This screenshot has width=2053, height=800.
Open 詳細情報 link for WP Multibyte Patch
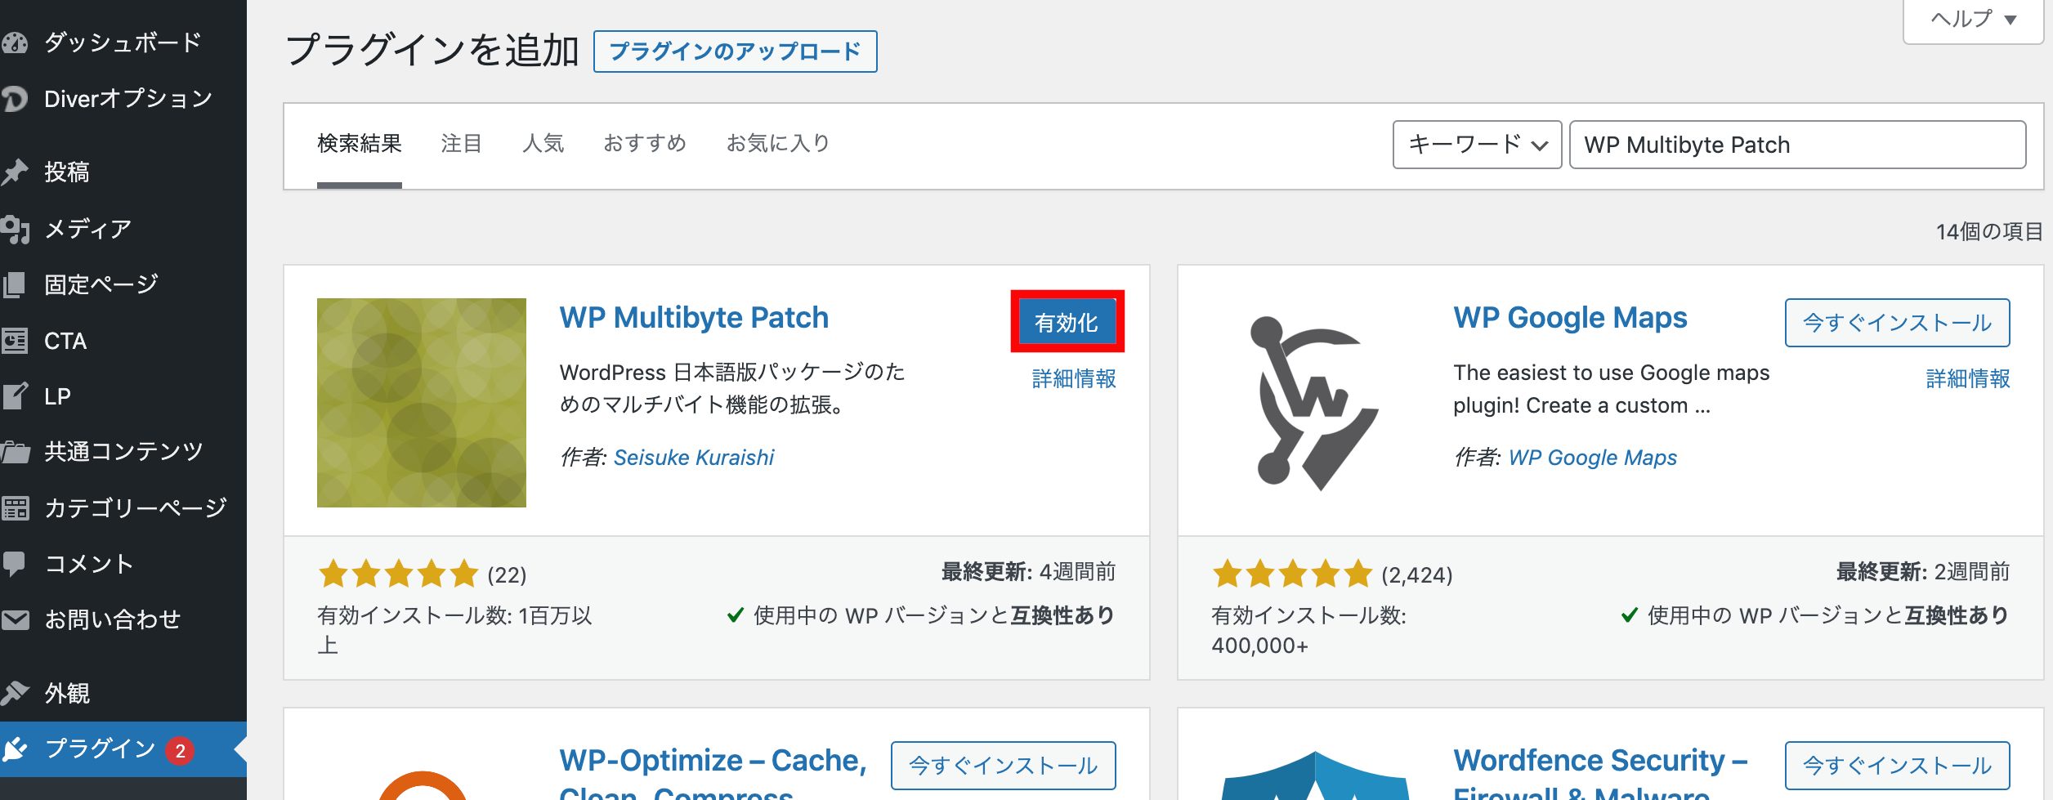1073,378
